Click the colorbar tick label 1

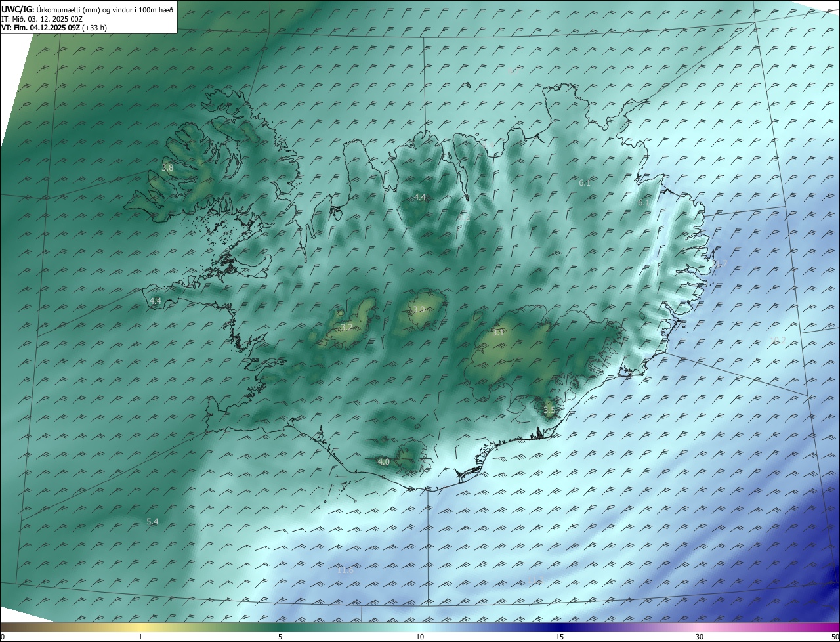click(x=140, y=637)
